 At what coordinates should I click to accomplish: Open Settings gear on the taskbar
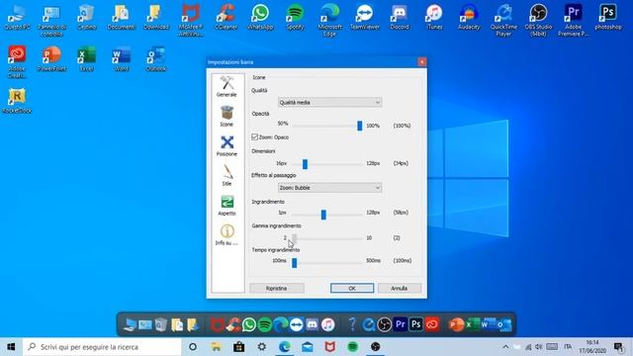click(261, 347)
